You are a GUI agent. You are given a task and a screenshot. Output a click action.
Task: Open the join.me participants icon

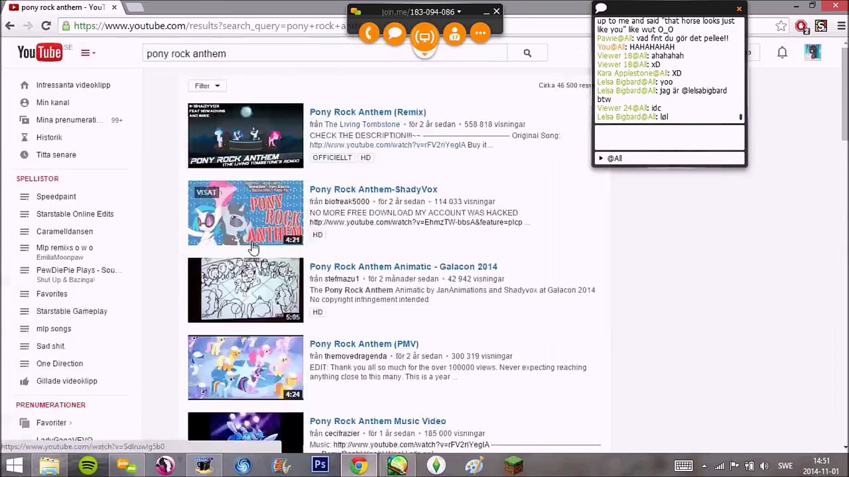[454, 34]
